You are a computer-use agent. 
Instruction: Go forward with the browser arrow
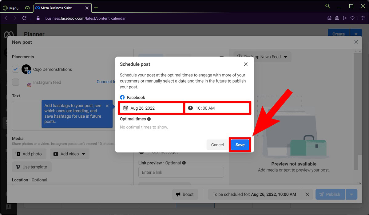click(15, 18)
